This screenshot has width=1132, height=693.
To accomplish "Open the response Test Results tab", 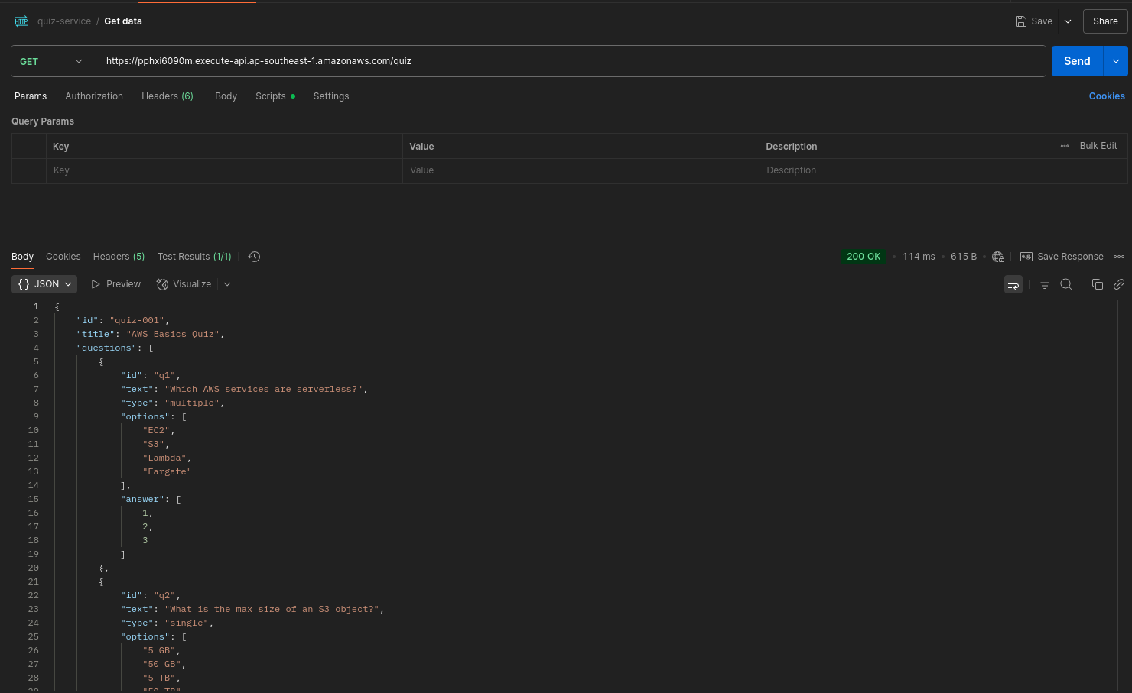I will tap(194, 257).
